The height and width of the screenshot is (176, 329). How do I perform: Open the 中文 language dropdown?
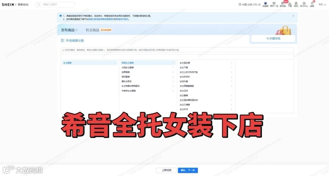pyautogui.click(x=322, y=4)
